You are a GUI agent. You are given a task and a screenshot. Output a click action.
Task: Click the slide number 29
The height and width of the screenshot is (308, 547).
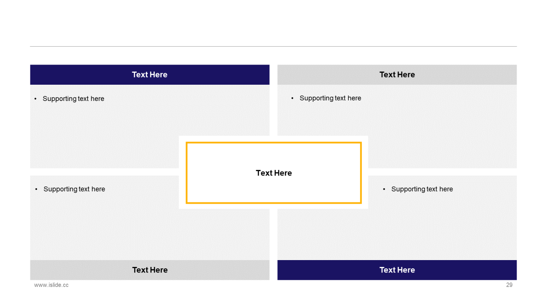point(509,285)
